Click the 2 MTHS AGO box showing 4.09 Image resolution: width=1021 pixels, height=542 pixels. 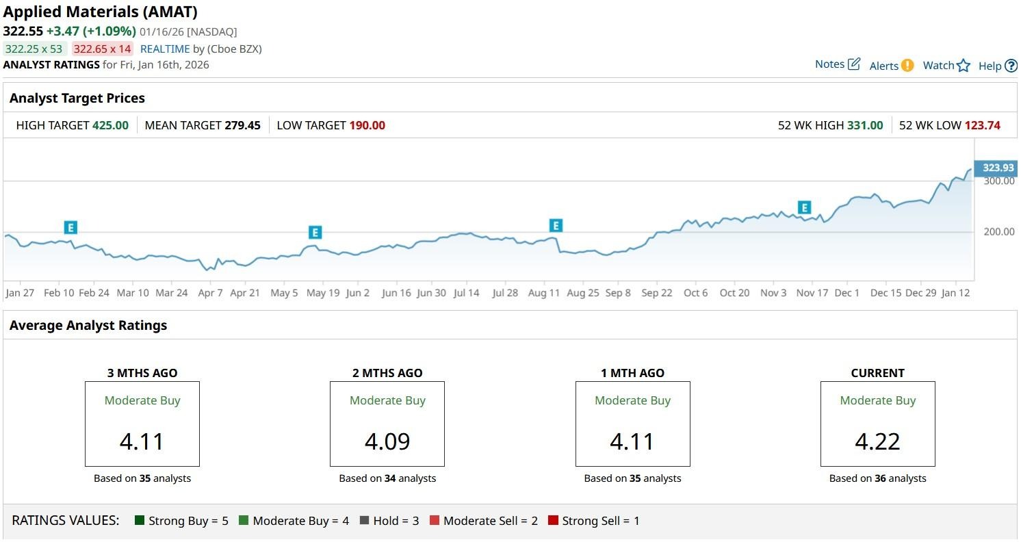[387, 424]
